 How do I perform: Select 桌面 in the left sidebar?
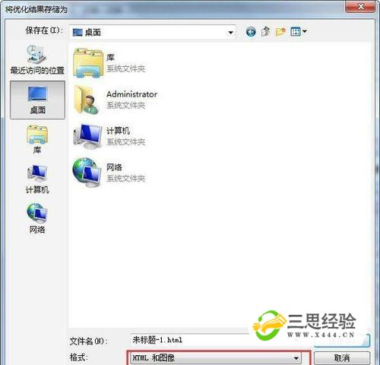pyautogui.click(x=37, y=100)
